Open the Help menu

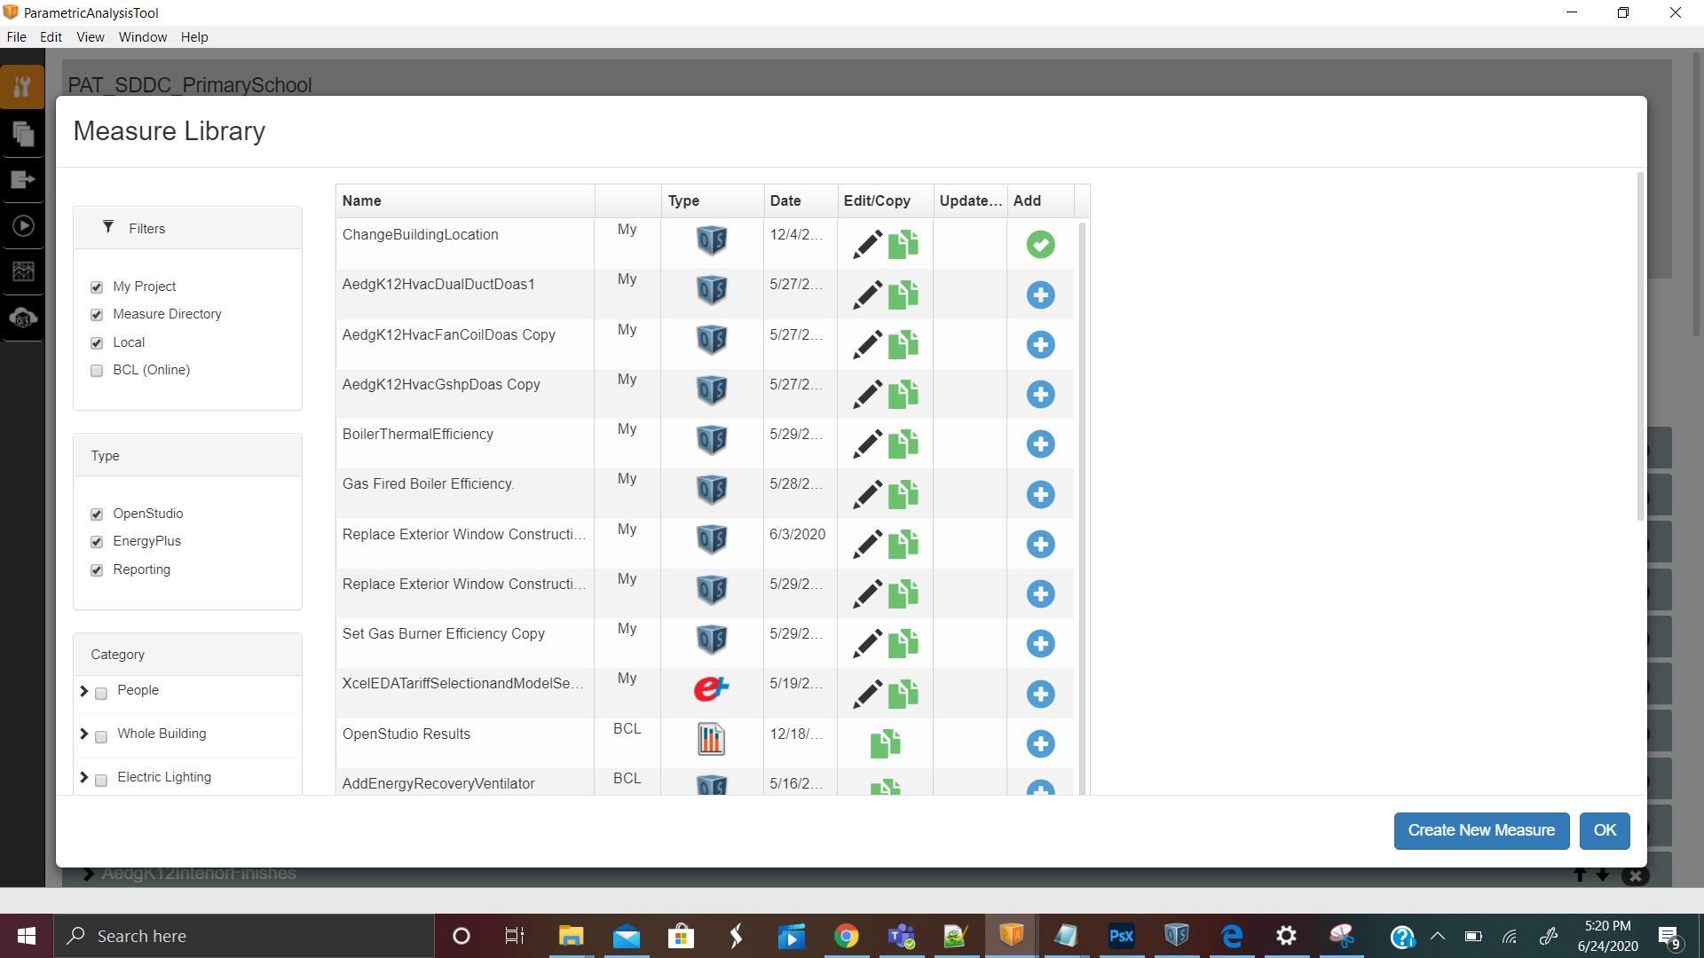pyautogui.click(x=193, y=37)
